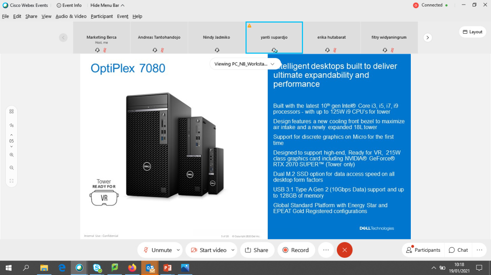Show Event Info details
The width and height of the screenshot is (491, 275).
(69, 5)
